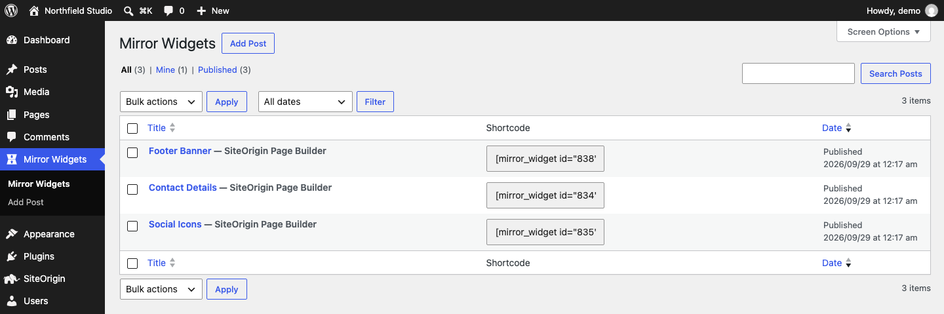The width and height of the screenshot is (944, 314).
Task: Click the Media icon in the sidebar
Action: [x=12, y=92]
